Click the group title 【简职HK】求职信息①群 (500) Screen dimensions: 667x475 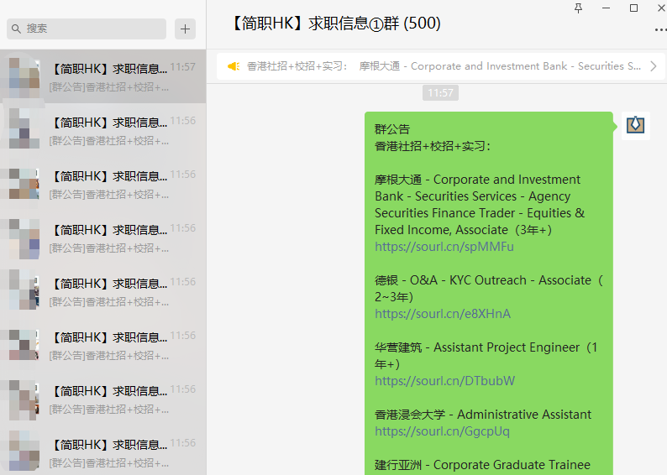336,23
